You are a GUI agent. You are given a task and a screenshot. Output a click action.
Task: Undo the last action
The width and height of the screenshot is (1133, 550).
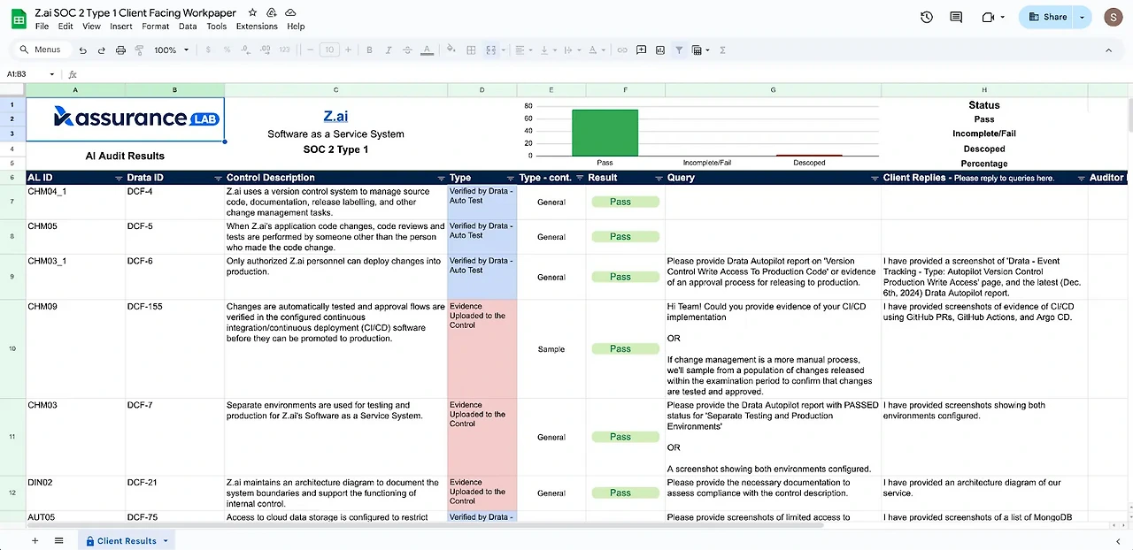(83, 50)
